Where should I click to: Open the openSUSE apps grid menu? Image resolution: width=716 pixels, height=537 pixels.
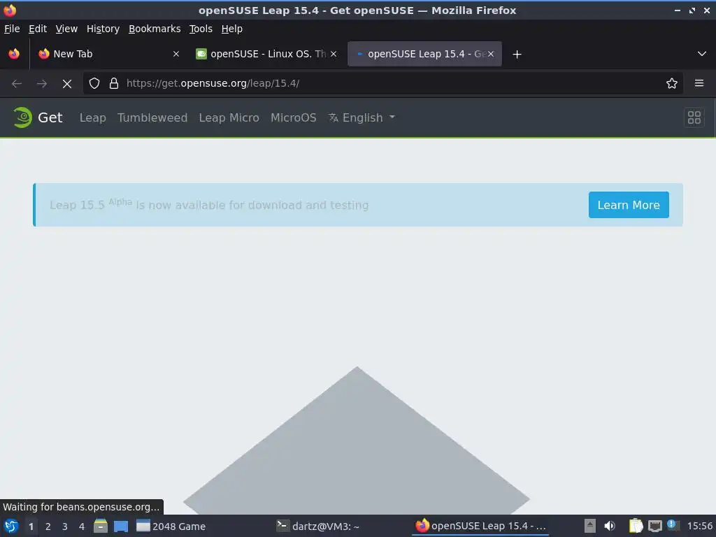coord(694,117)
